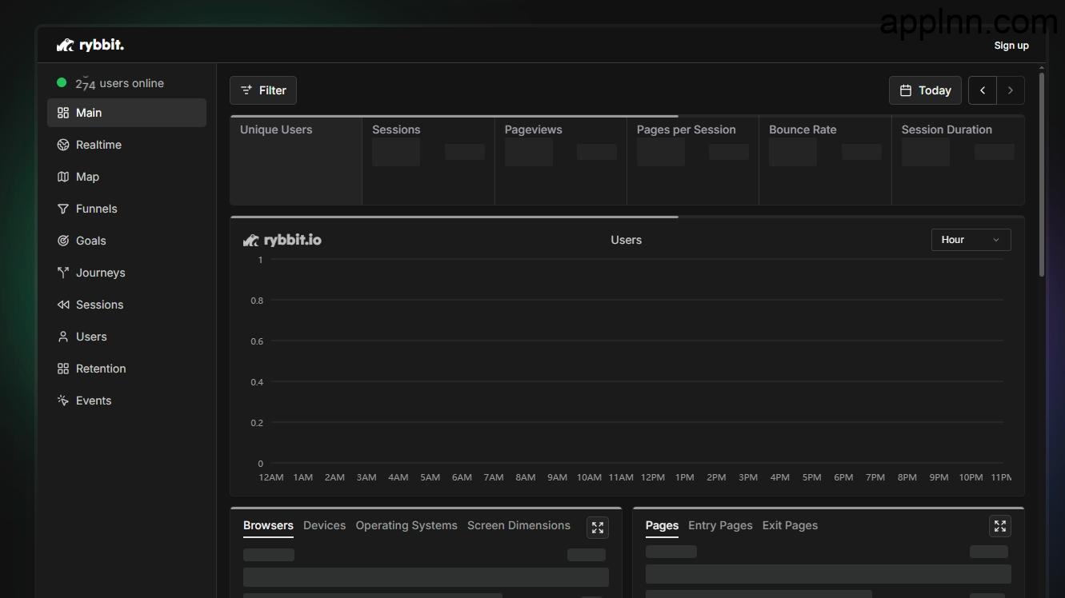Open the Main menu item
This screenshot has height=598, width=1065.
pos(126,113)
